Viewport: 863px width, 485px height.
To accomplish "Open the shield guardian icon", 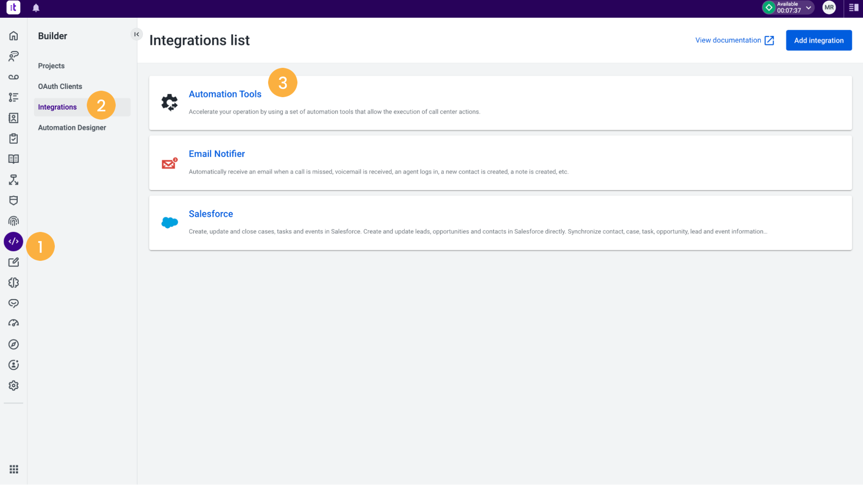I will [x=13, y=200].
